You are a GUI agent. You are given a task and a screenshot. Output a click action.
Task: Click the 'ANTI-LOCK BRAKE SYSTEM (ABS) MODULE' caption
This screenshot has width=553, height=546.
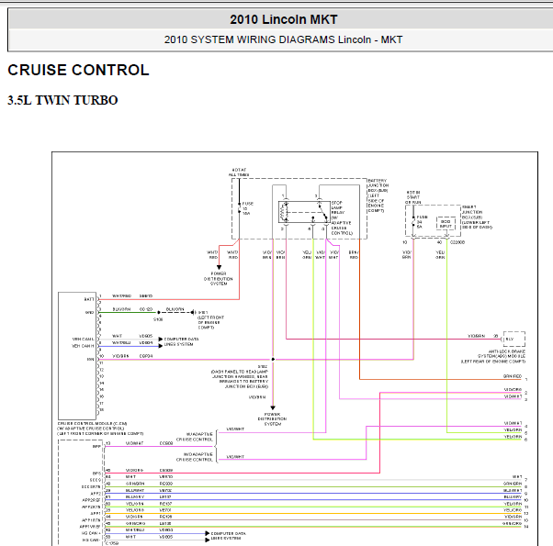[493, 356]
